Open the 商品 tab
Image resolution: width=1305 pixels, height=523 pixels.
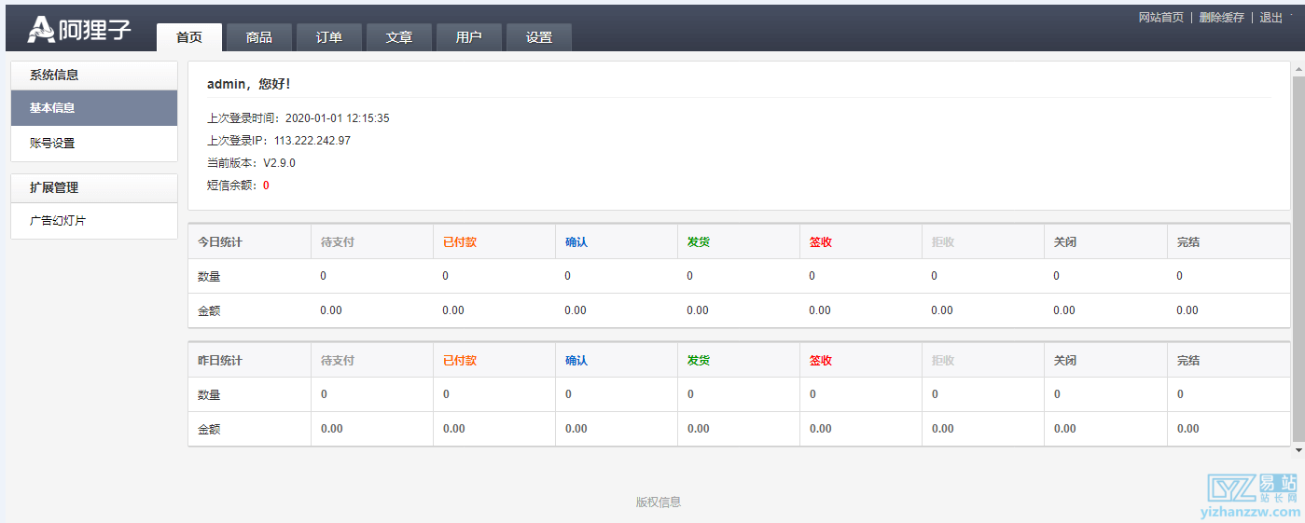[x=259, y=37]
